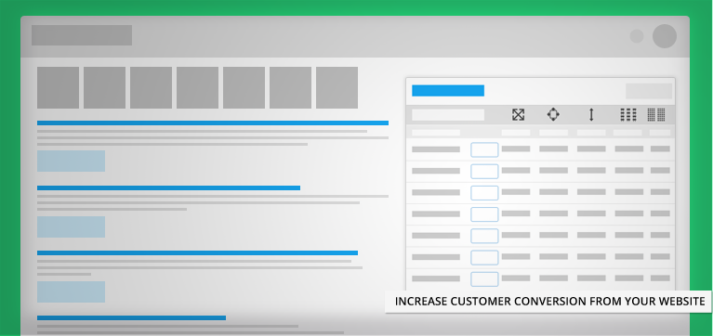Screen dimensions: 713x336
Task: Click the search field in widget toolbar
Action: [448, 115]
